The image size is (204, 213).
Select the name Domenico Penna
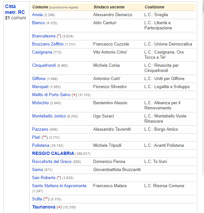pyautogui.click(x=109, y=161)
